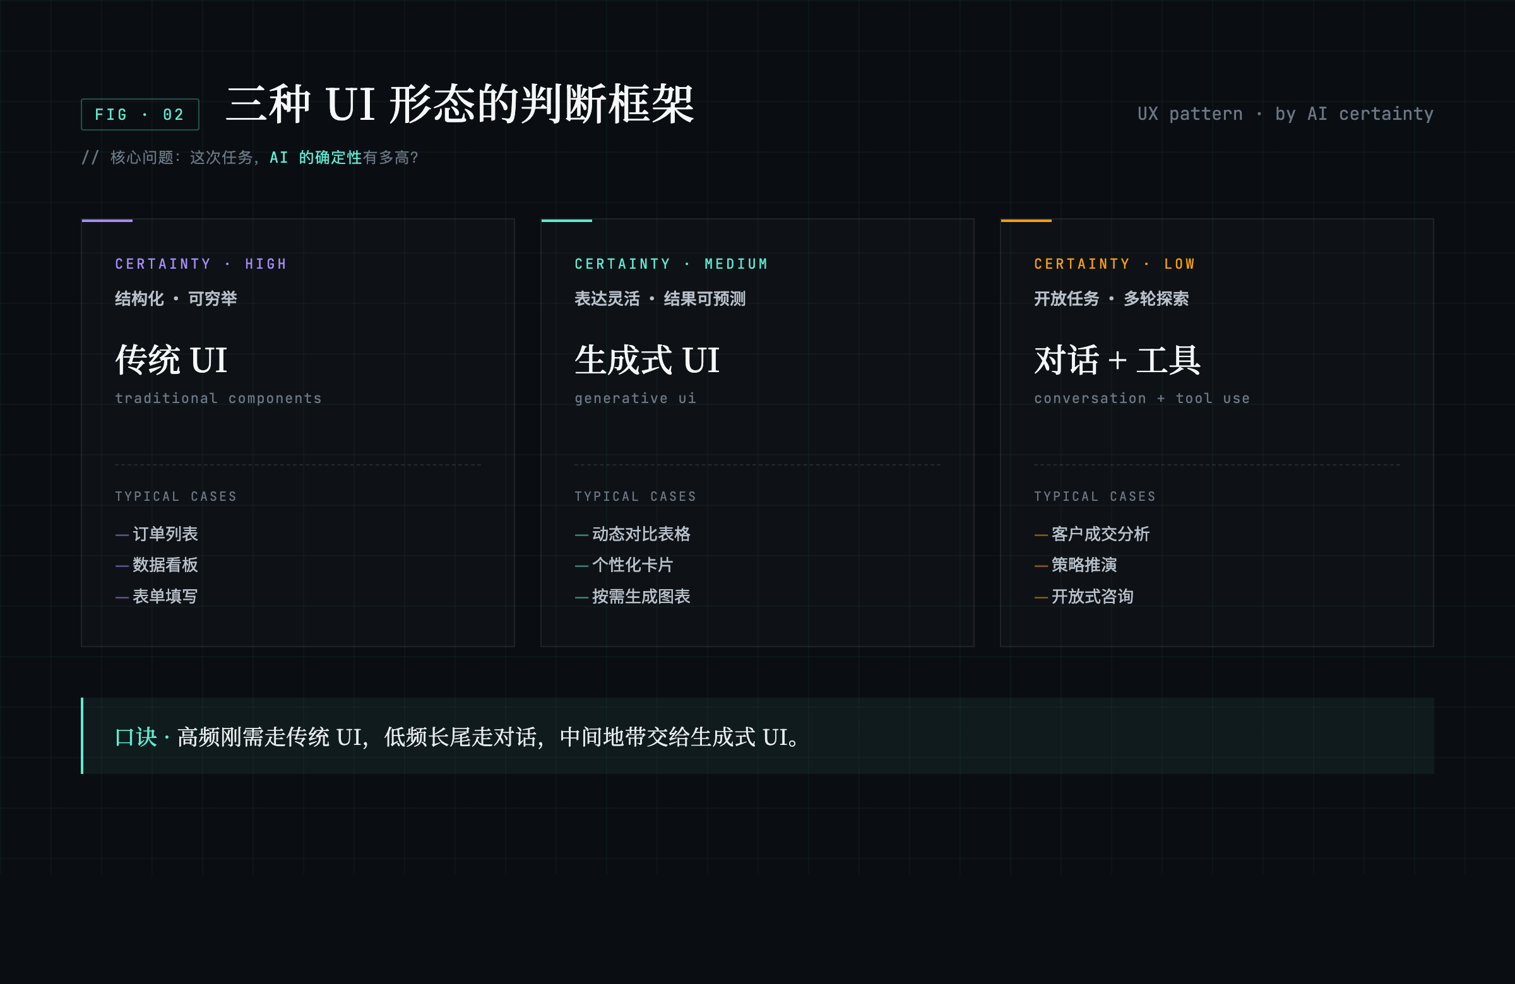Select the CERTAINTY · LOW label
This screenshot has height=984, width=1515.
pyautogui.click(x=1114, y=264)
